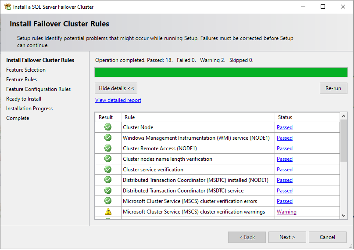Click green check for Cluster nodes name length
The height and width of the screenshot is (250, 354).
click(x=108, y=159)
